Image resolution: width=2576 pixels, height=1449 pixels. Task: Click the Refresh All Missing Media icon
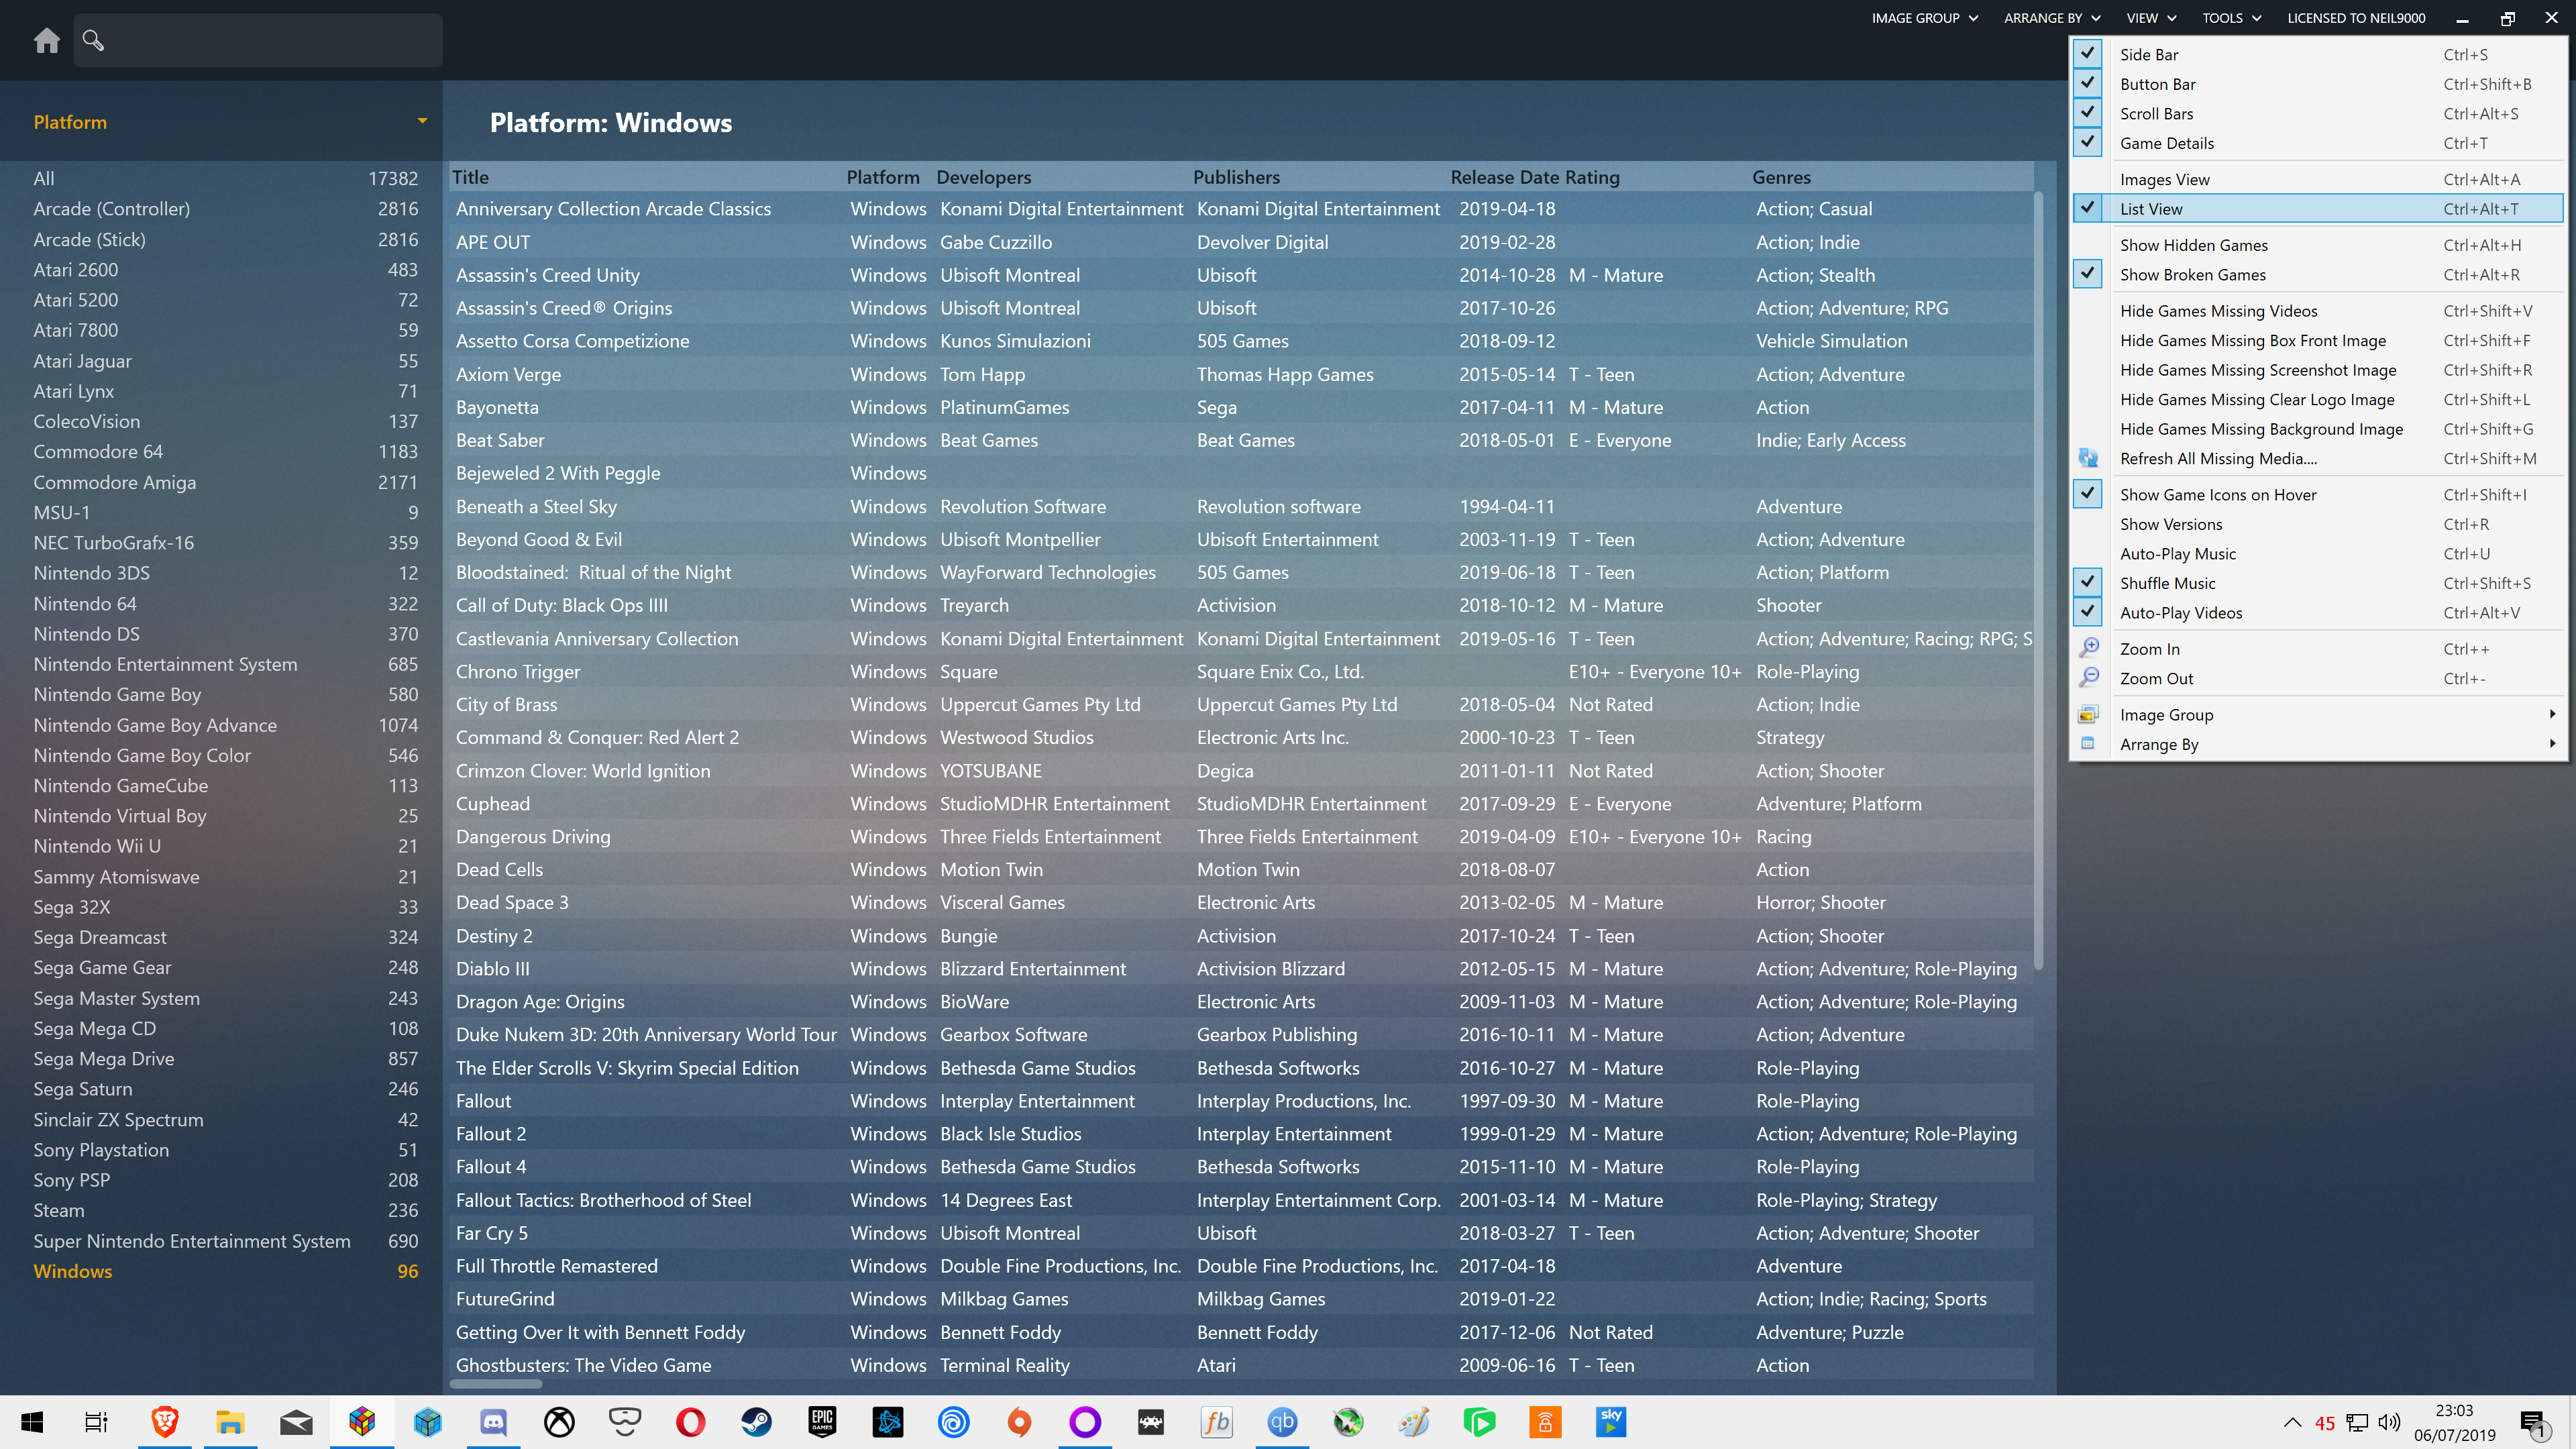pos(2088,458)
